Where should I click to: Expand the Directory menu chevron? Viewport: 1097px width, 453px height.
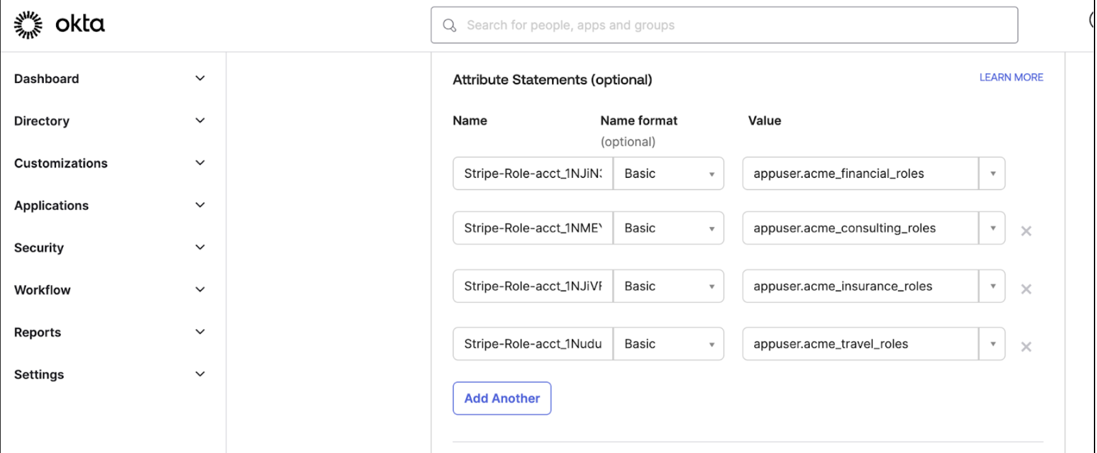(x=200, y=121)
